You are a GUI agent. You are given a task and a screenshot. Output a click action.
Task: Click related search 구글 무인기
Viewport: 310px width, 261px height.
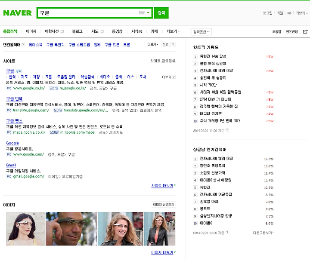tap(56, 45)
